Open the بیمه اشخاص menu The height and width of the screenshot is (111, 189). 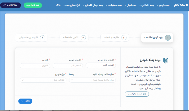[146, 5]
